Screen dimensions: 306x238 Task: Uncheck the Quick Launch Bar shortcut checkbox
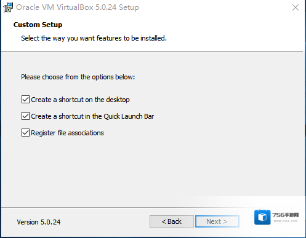click(25, 116)
